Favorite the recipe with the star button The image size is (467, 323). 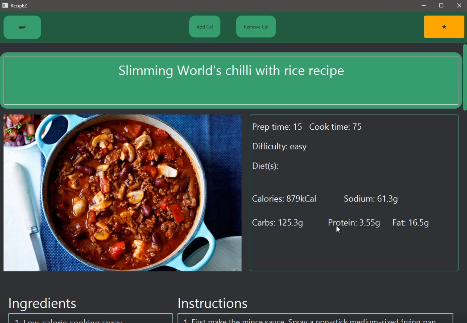click(x=444, y=27)
